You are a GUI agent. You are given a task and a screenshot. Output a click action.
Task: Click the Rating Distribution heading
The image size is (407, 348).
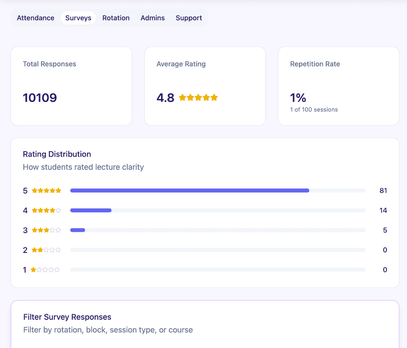coord(57,154)
